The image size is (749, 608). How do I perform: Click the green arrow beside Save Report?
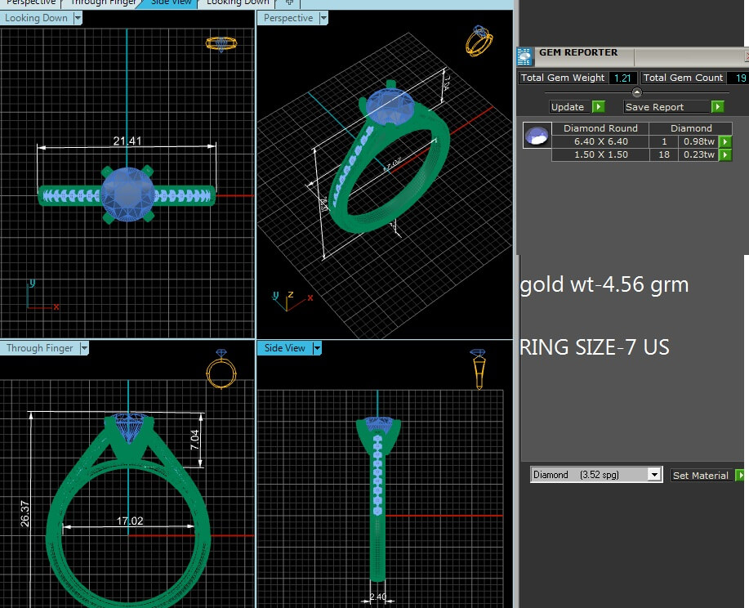pos(717,107)
